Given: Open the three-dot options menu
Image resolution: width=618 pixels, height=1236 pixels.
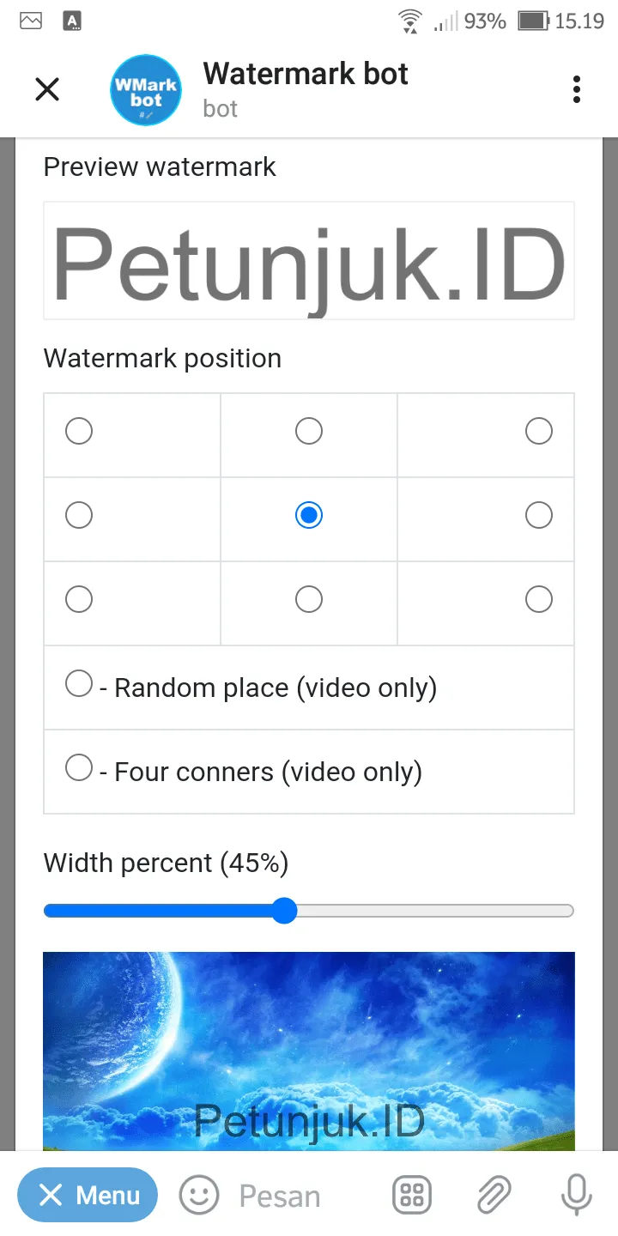Looking at the screenshot, I should (x=576, y=89).
